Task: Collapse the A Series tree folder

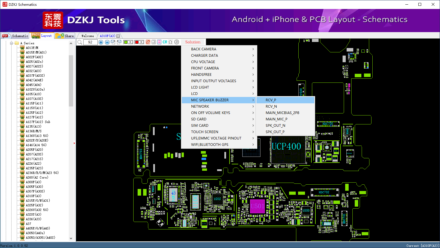Action: coord(12,43)
